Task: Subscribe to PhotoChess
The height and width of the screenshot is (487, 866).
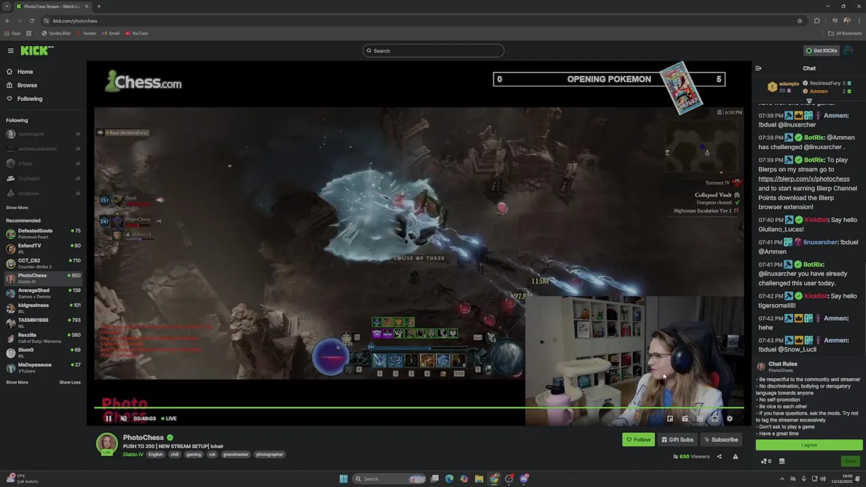Action: [x=721, y=440]
